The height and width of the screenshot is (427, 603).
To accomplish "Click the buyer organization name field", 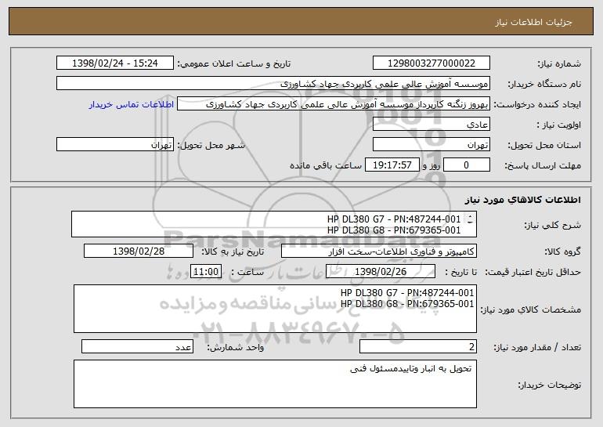I will point(273,83).
